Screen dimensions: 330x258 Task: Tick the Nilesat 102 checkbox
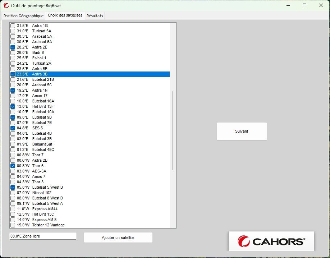click(13, 193)
